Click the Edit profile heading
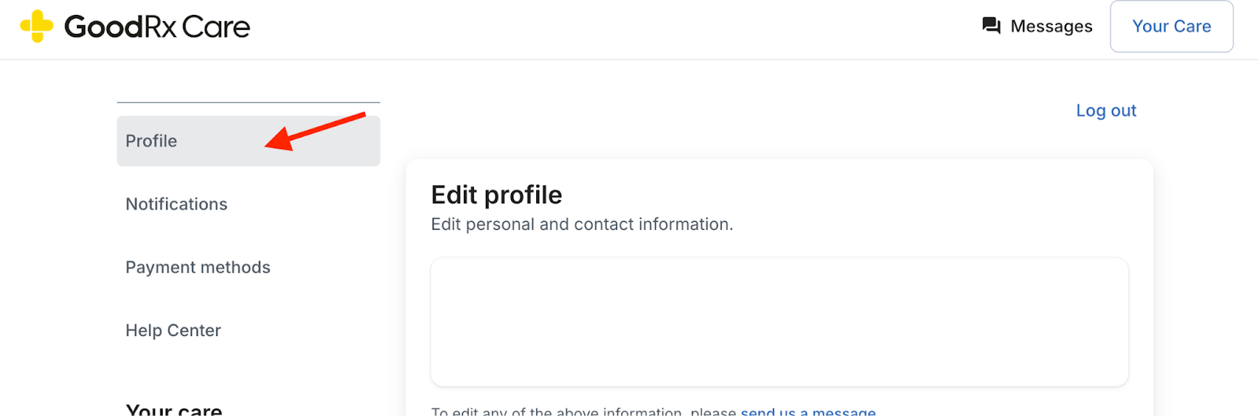The width and height of the screenshot is (1258, 416). tap(496, 195)
